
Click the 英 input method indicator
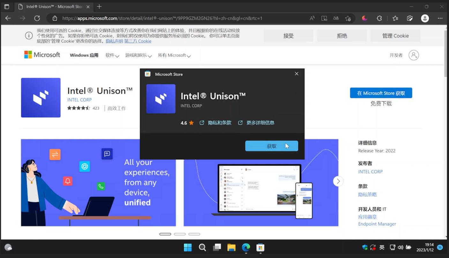tap(382, 247)
